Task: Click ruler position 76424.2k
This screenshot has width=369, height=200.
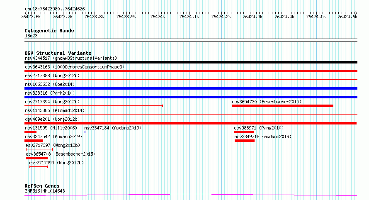Action: coord(221,17)
